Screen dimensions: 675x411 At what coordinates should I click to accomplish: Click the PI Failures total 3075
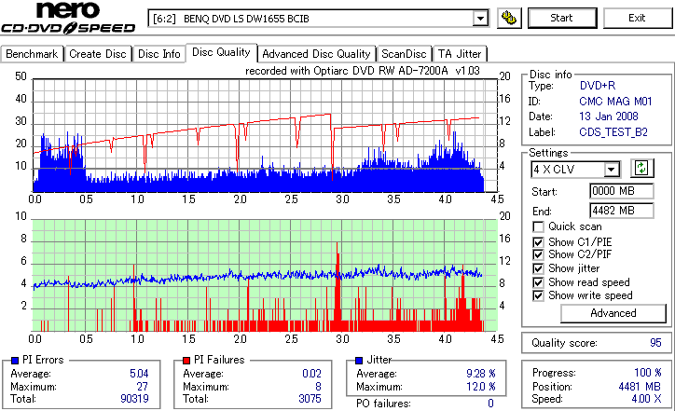310,399
